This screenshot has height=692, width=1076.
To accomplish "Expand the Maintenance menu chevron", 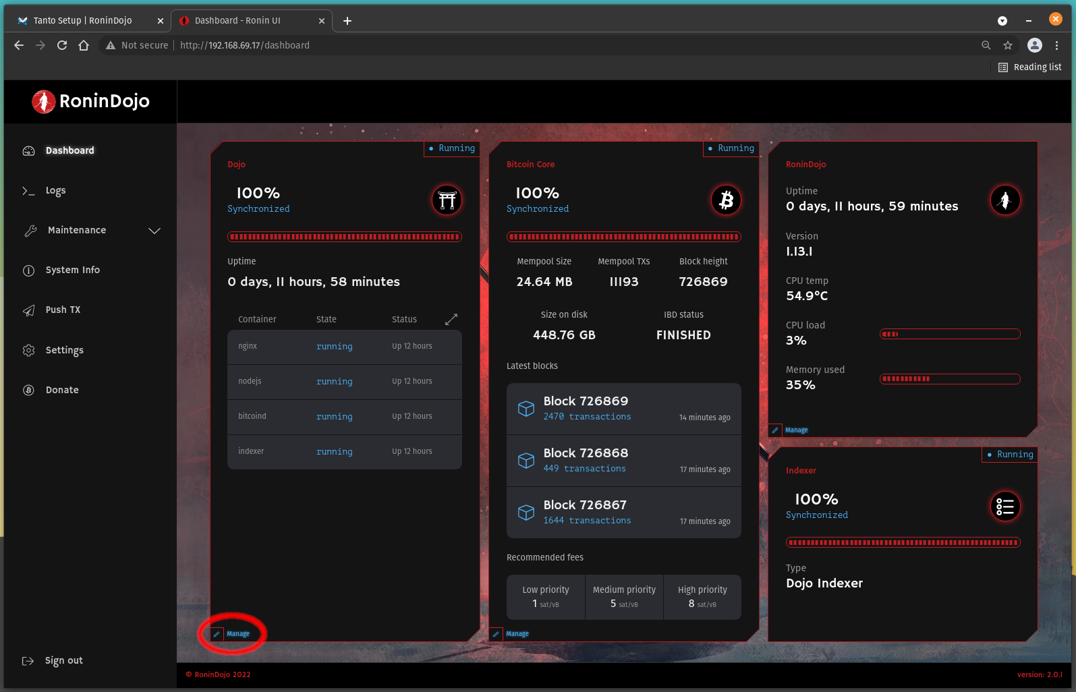I will 154,231.
